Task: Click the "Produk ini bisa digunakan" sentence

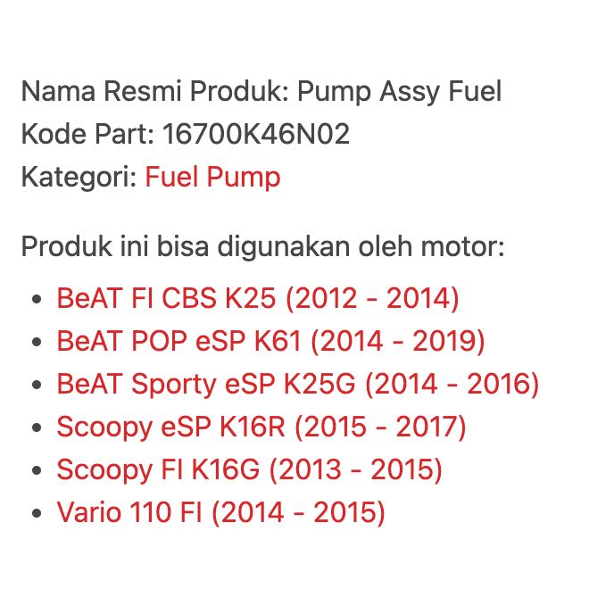Action: point(262,245)
